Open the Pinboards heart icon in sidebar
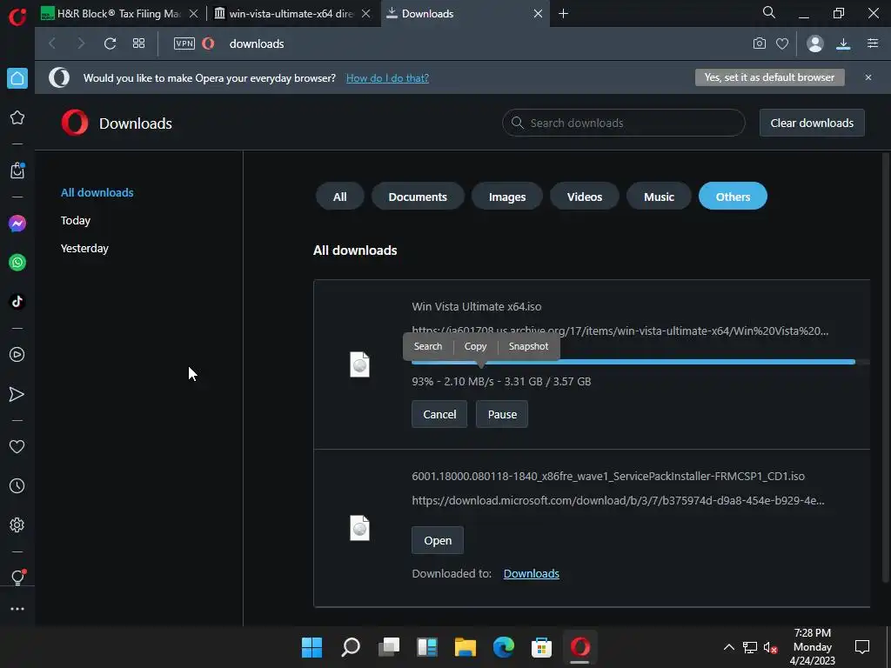This screenshot has height=668, width=891. (17, 446)
